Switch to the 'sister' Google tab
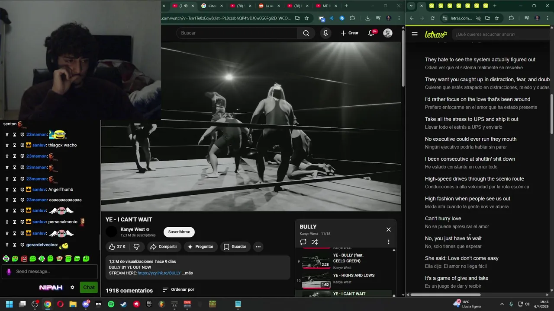Image resolution: width=554 pixels, height=311 pixels. point(211,6)
